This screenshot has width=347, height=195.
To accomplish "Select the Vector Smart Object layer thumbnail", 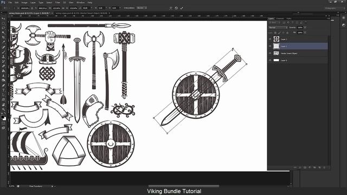I will (276, 53).
